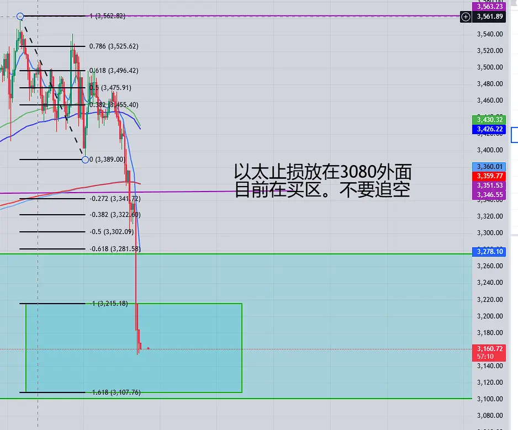
Task: Click the 3,480.00 price axis tick
Action: (490, 83)
